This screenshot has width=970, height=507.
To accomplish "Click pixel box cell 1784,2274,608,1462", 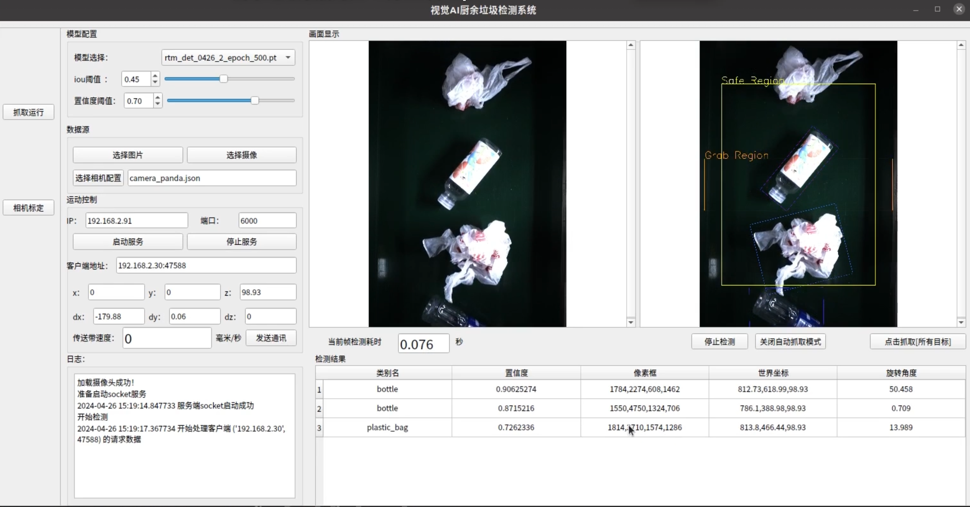I will tap(645, 389).
